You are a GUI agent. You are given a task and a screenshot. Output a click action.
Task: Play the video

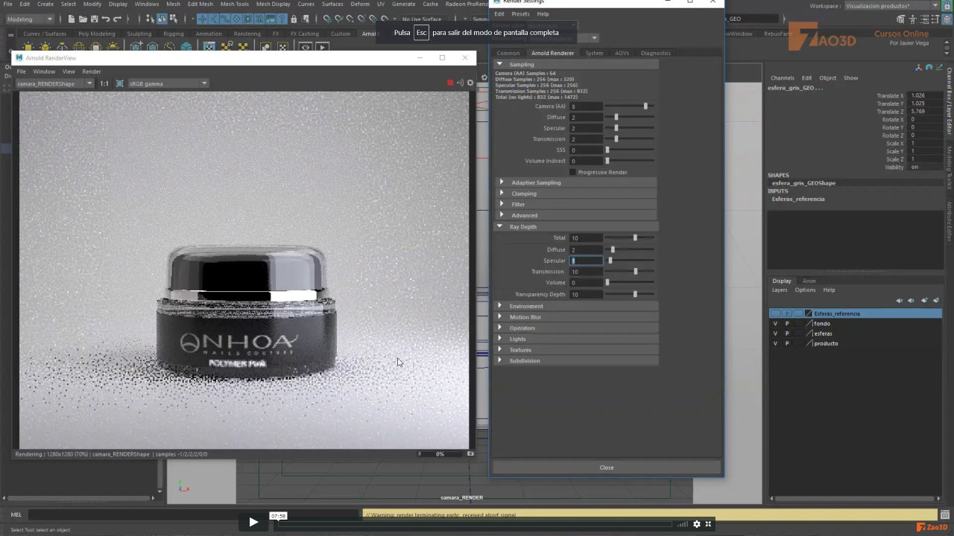point(253,522)
